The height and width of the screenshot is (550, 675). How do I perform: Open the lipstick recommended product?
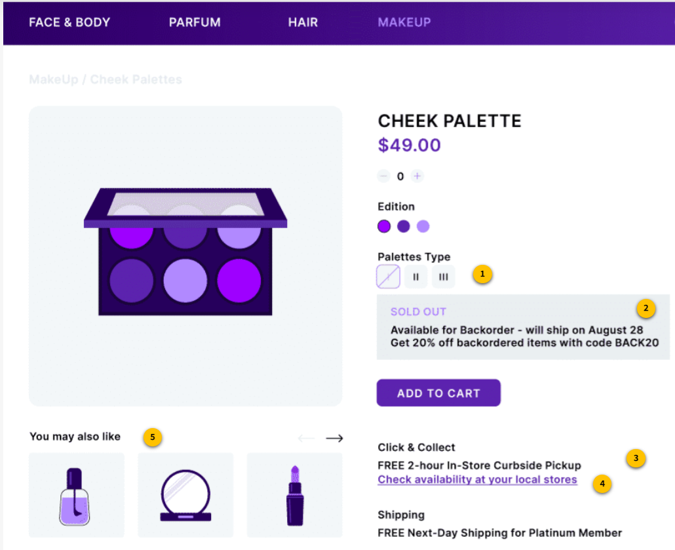pyautogui.click(x=295, y=496)
